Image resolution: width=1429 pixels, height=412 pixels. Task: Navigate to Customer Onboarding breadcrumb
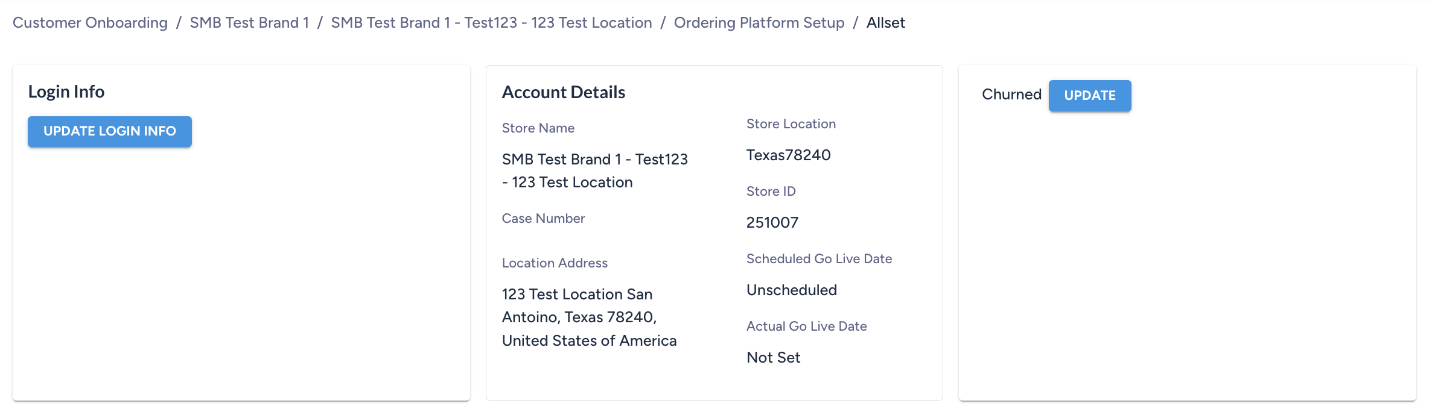click(91, 23)
